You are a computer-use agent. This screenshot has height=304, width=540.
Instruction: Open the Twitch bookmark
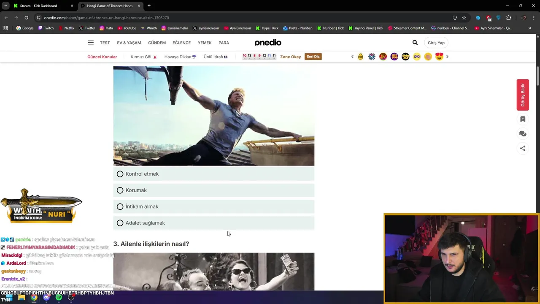[46, 28]
